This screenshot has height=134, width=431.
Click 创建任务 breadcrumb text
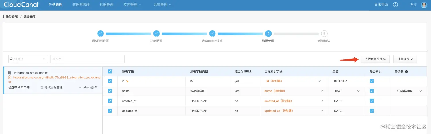[29, 17]
